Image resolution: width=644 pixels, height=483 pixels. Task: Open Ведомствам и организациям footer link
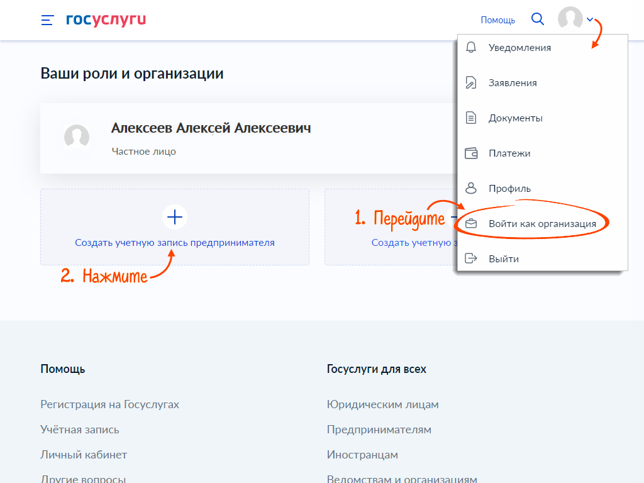[x=402, y=479]
